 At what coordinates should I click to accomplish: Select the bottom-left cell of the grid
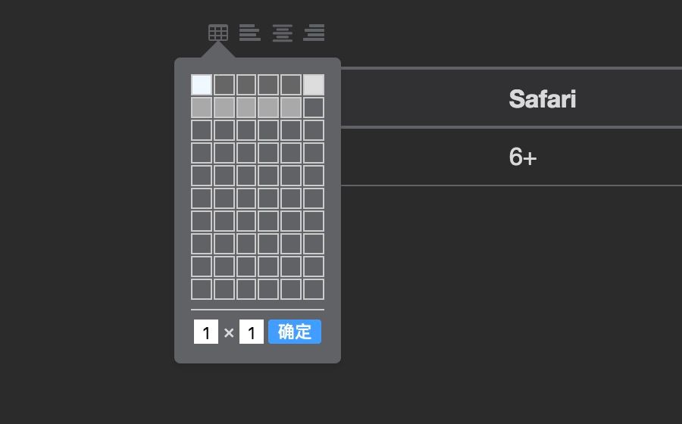pos(202,289)
